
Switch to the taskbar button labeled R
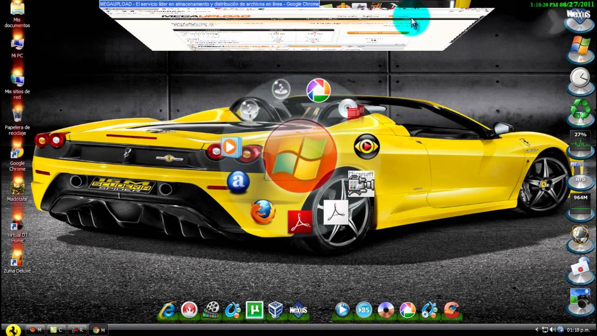point(77,330)
